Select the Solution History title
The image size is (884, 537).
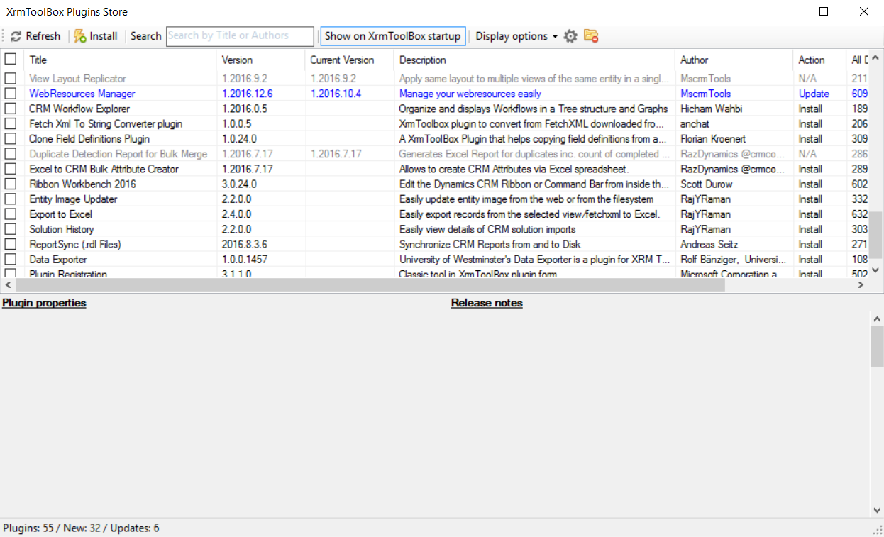click(62, 229)
